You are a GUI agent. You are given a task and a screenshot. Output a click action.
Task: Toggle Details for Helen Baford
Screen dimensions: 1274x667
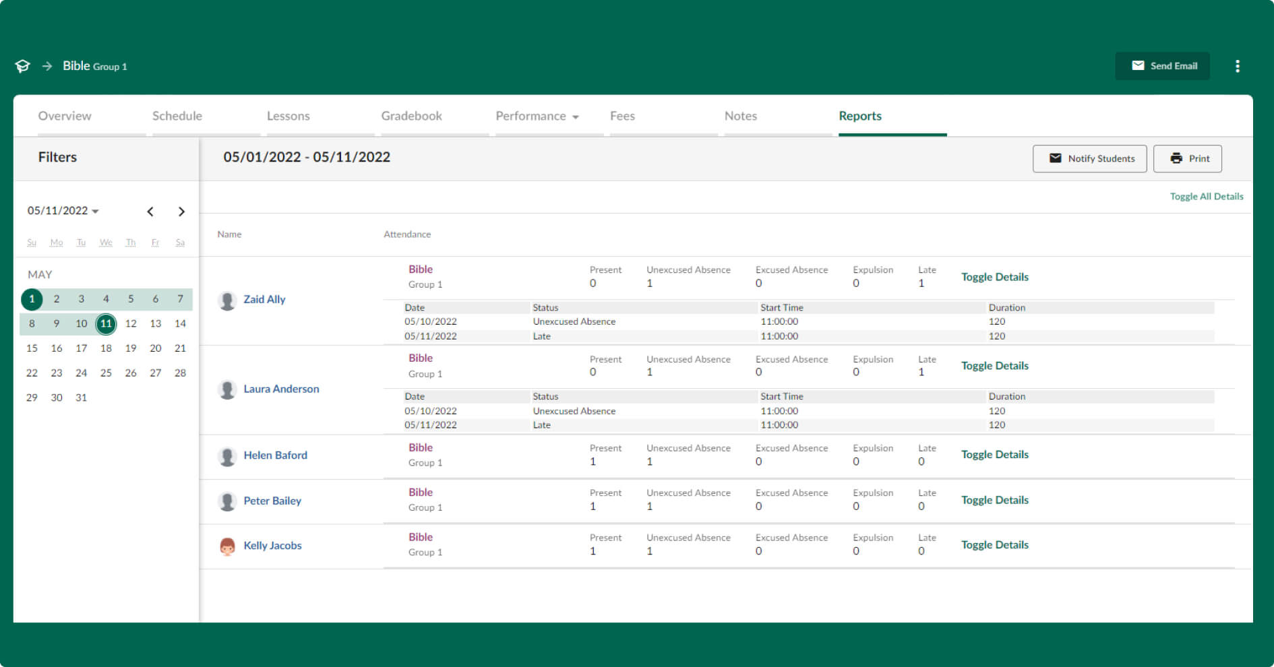[x=994, y=454]
